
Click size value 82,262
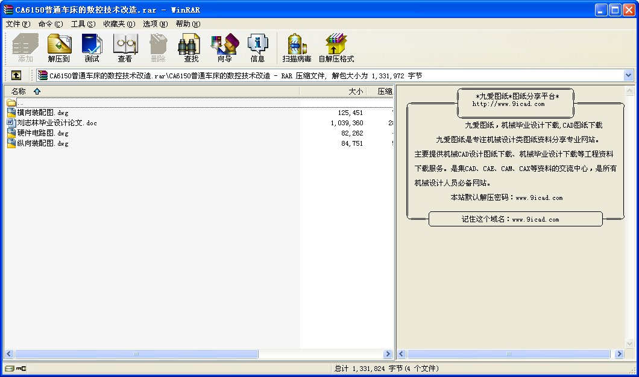tap(352, 133)
